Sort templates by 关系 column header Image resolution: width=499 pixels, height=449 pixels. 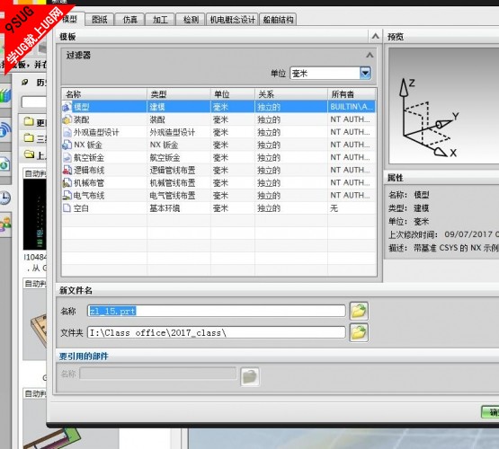tap(291, 94)
